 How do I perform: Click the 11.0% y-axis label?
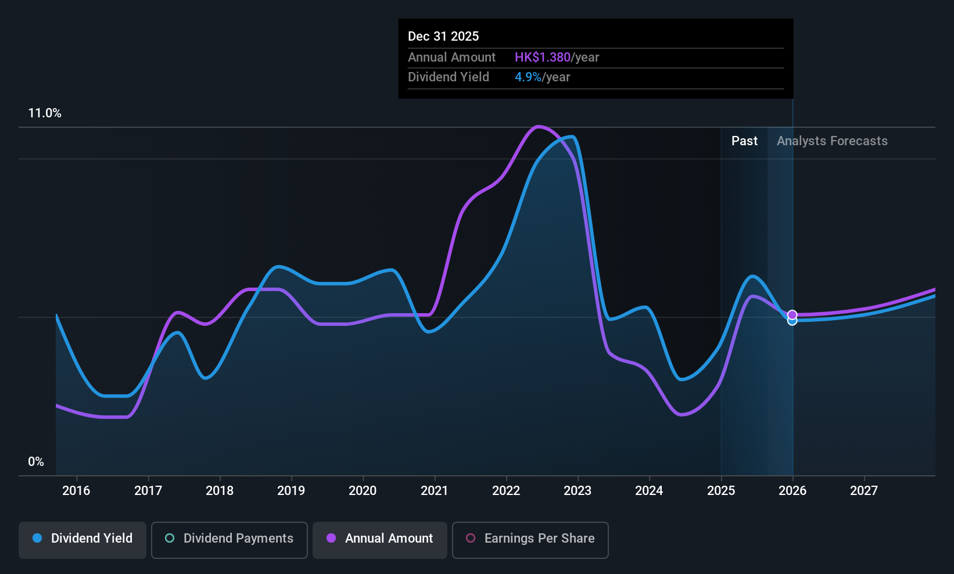point(45,113)
